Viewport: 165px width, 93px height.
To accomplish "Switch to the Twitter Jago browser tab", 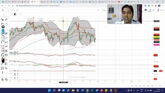I will tap(73, 2).
